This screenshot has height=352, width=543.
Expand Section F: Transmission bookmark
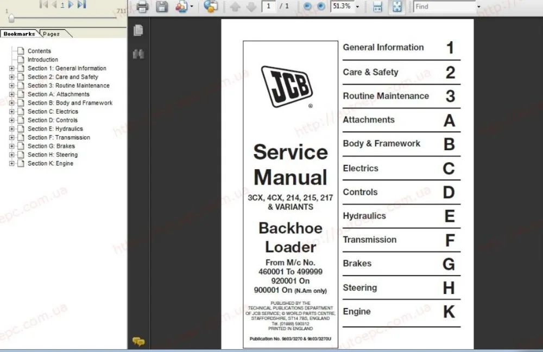click(12, 138)
